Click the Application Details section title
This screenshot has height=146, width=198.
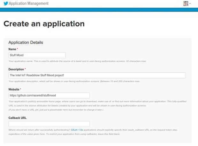(x=26, y=42)
